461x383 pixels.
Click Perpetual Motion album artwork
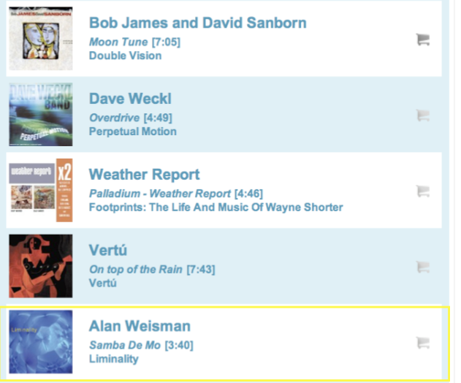tap(41, 115)
